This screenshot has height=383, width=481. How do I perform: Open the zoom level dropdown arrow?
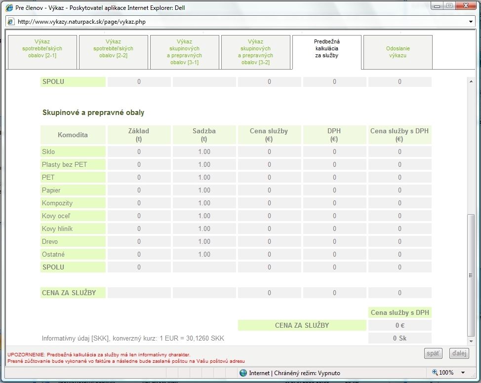coord(463,373)
